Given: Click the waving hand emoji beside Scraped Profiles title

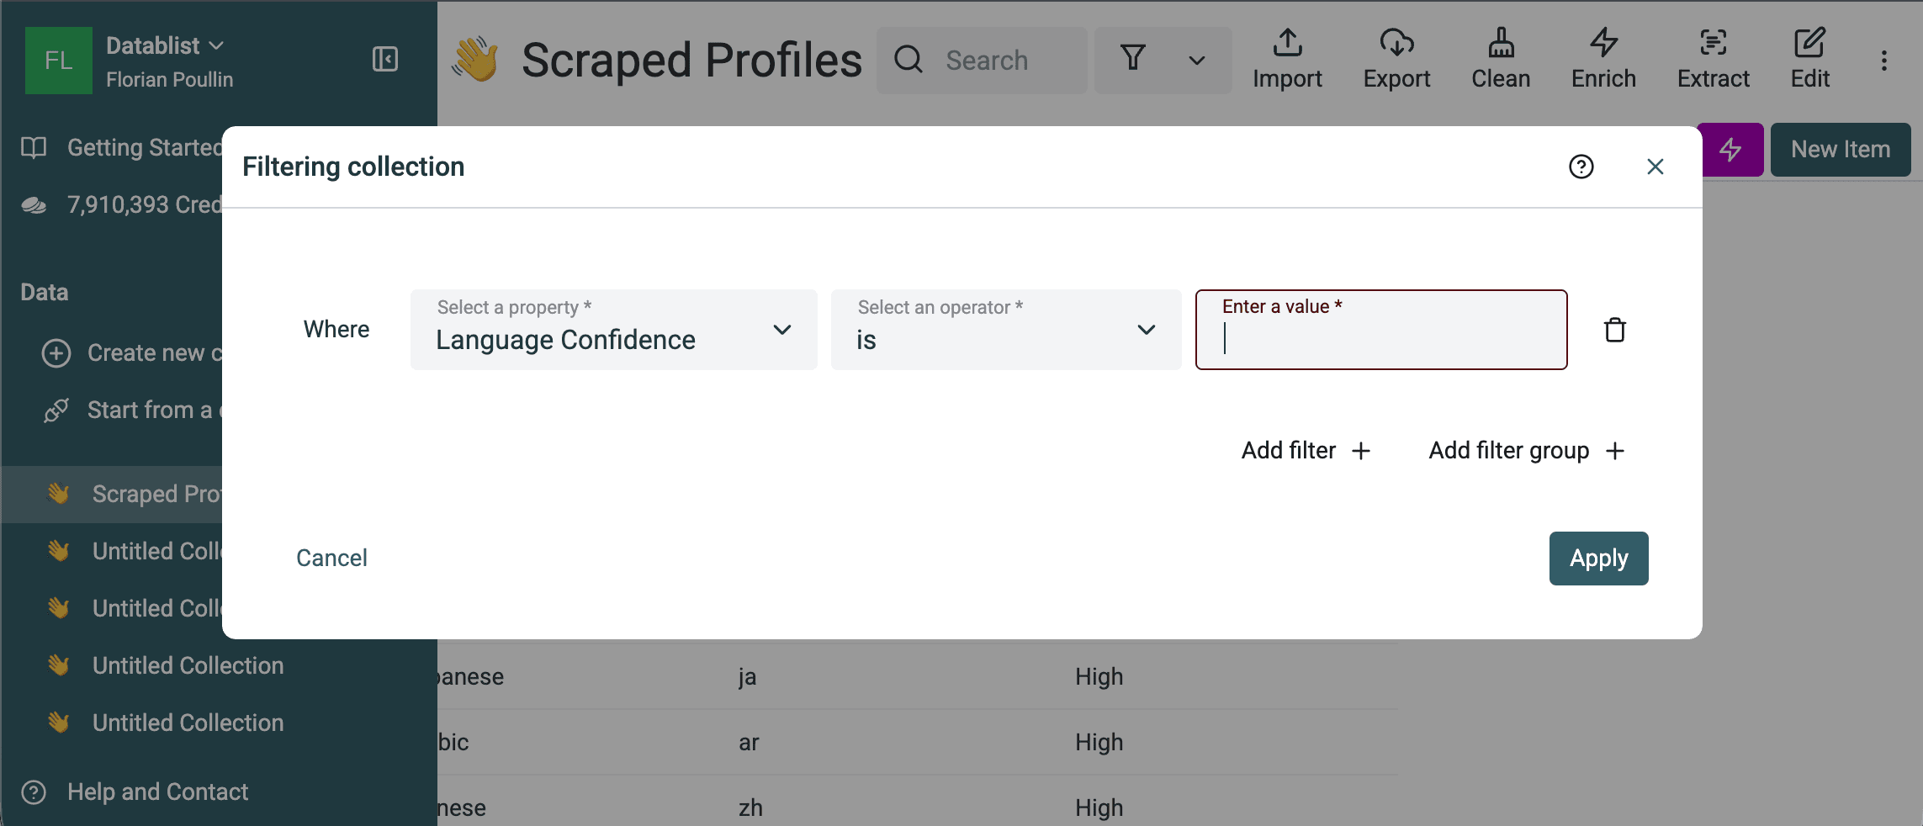Looking at the screenshot, I should 475,60.
